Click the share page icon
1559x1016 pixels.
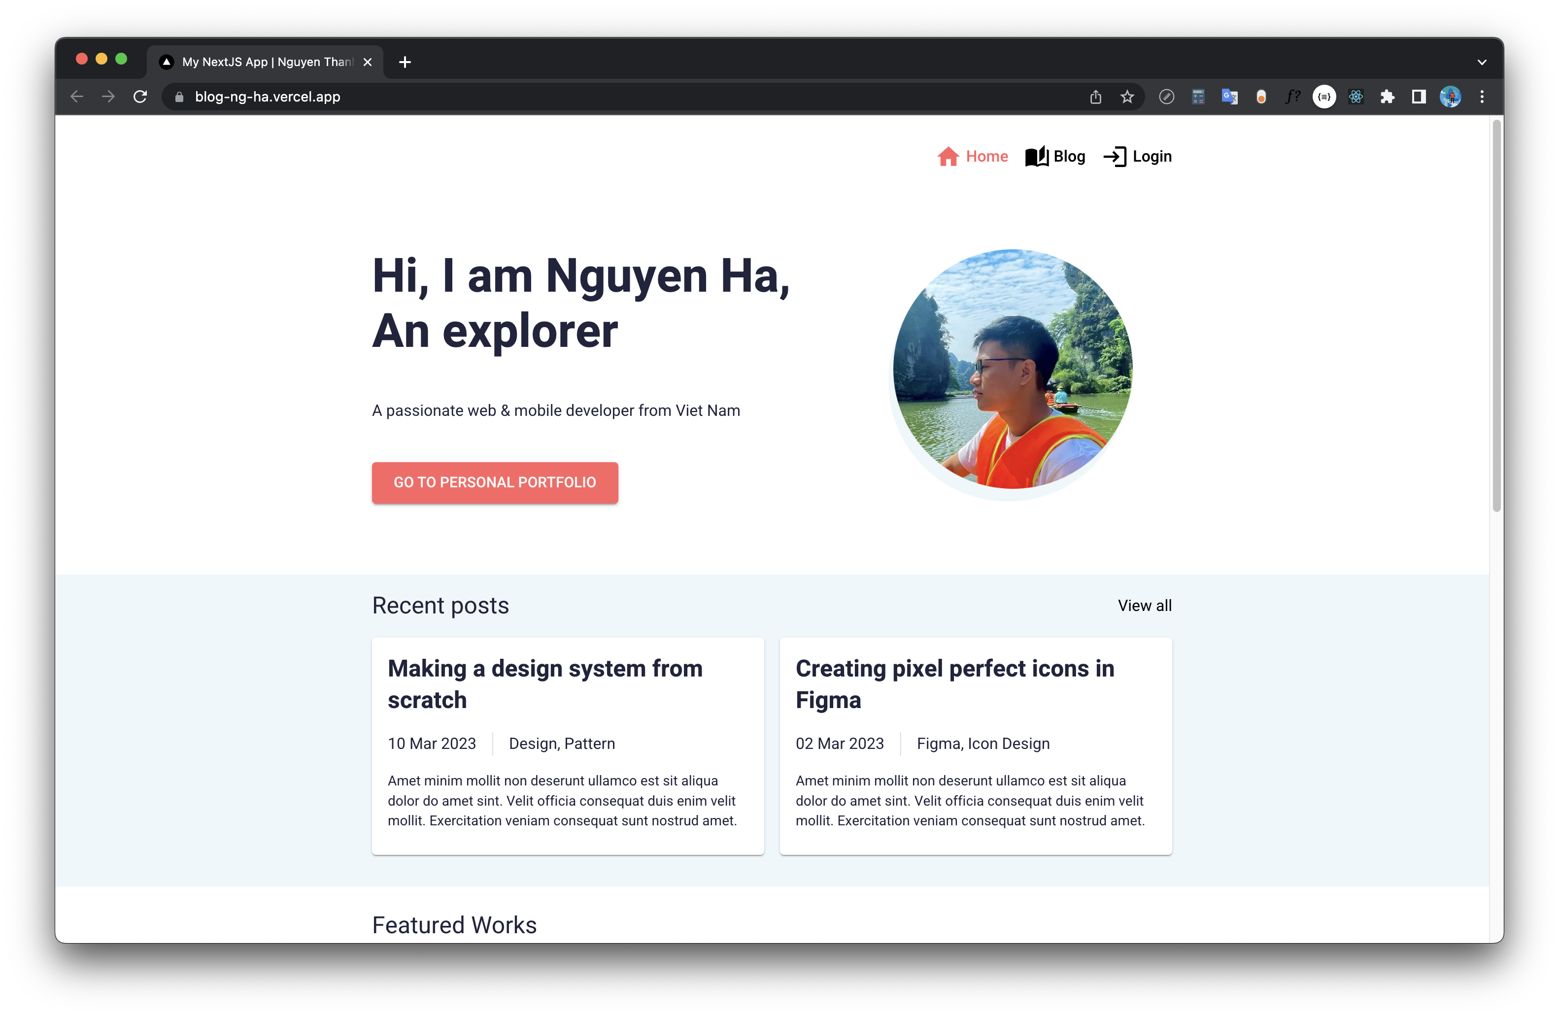point(1095,97)
